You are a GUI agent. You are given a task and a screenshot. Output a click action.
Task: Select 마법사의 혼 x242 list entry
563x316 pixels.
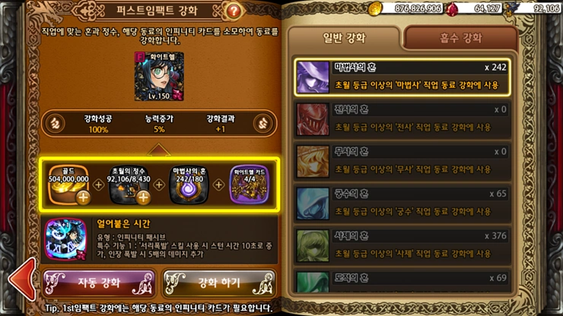[402, 77]
